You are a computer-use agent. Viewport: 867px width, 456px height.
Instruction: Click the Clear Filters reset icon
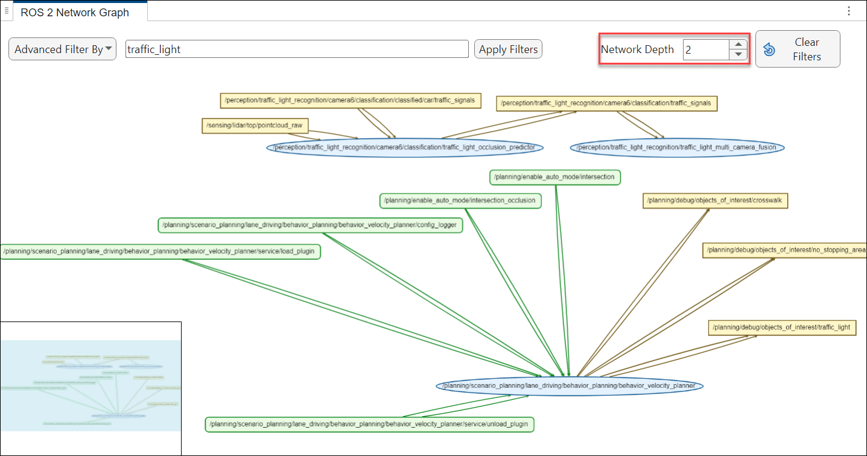pyautogui.click(x=769, y=49)
